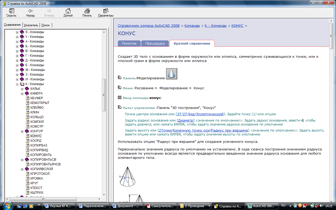Click the Скрыть (Hide) toolbar icon

(x=11, y=11)
